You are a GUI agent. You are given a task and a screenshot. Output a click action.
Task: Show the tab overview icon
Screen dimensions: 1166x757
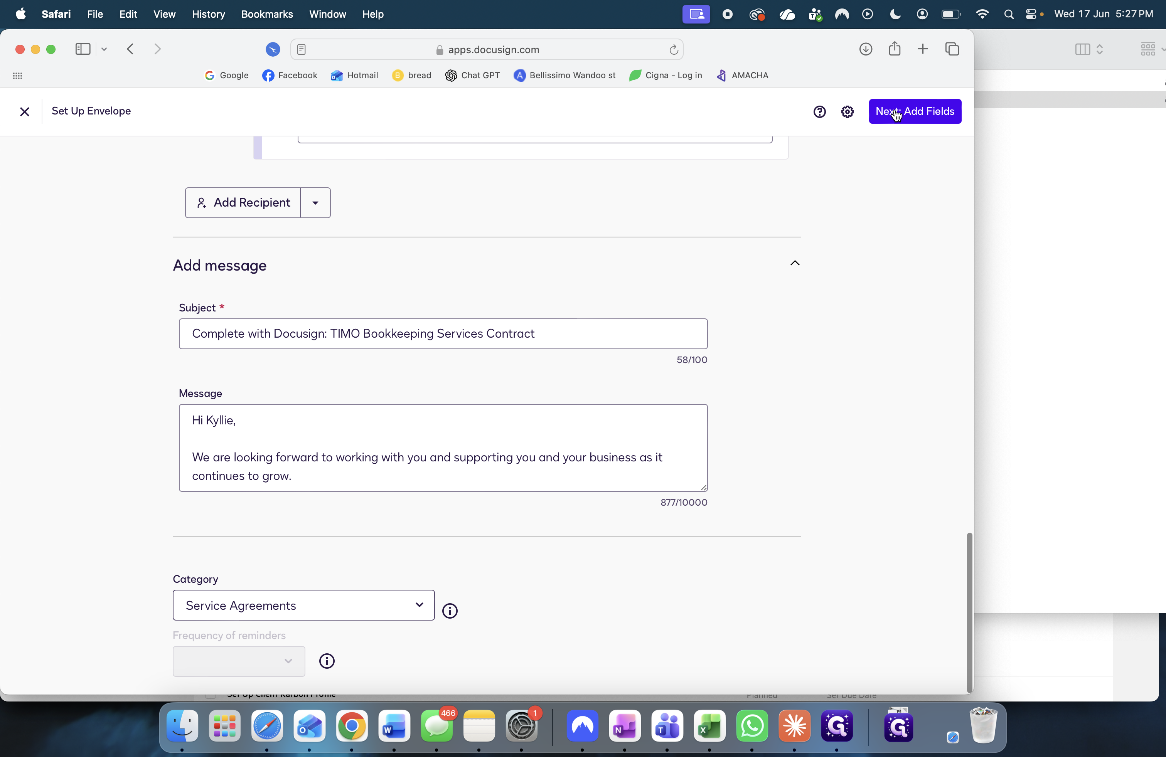pos(952,49)
